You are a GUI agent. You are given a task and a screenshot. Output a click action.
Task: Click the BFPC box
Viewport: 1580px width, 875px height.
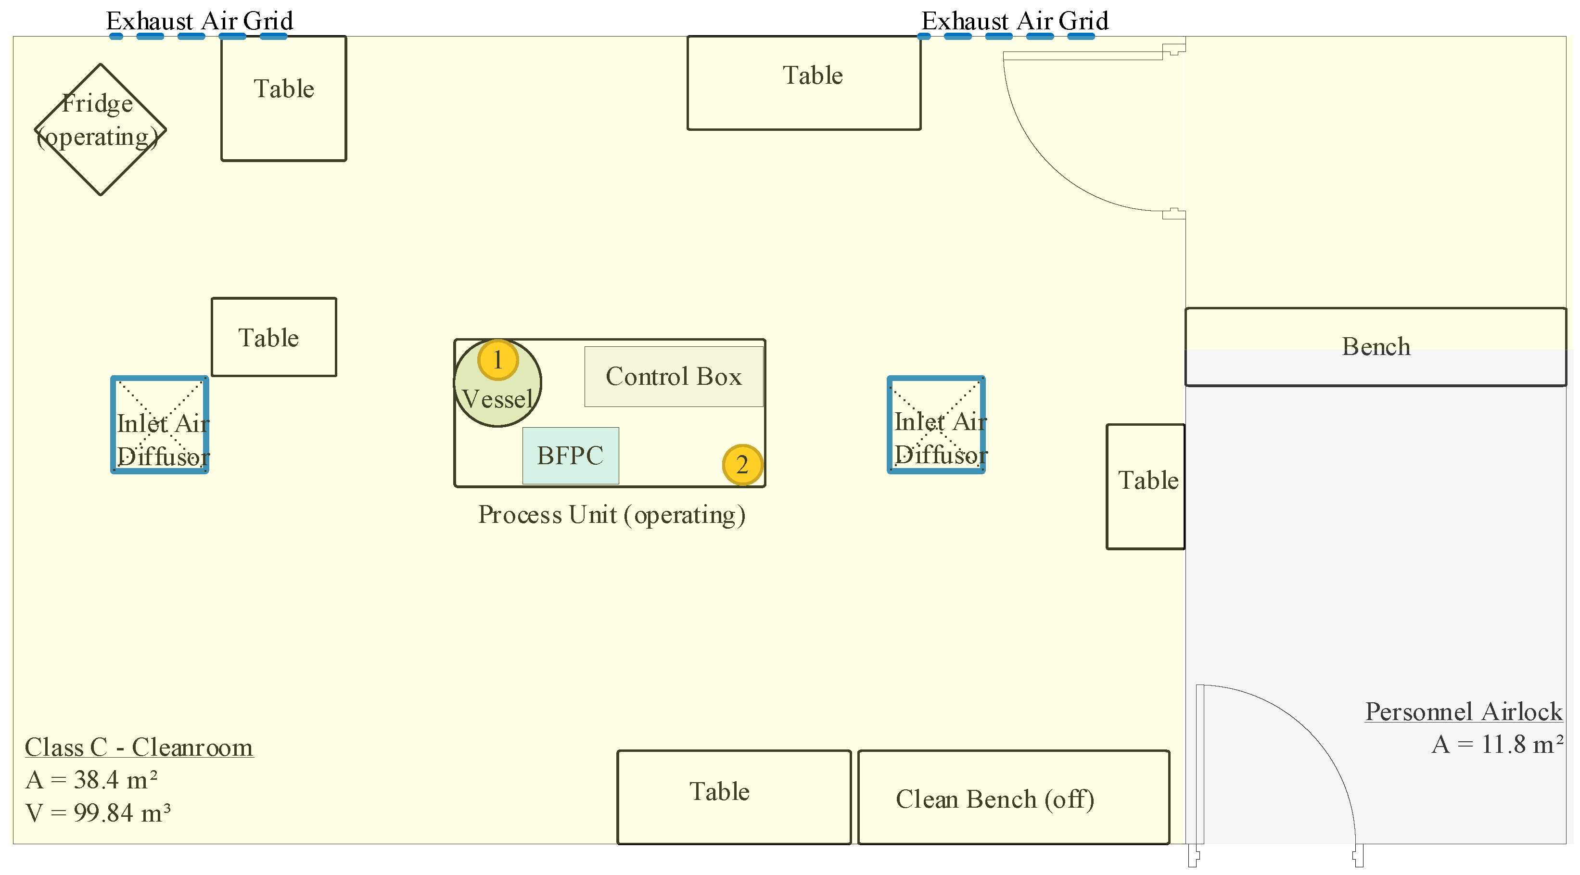571,456
